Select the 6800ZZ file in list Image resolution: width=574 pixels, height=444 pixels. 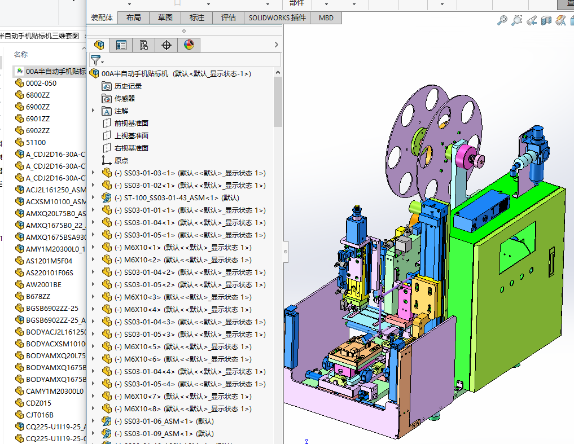(x=38, y=95)
